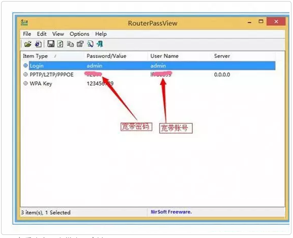Open the Help menu
293x238 pixels.
(101, 34)
